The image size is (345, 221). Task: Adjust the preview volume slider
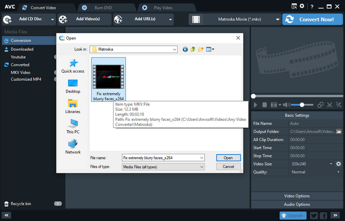click(302, 105)
